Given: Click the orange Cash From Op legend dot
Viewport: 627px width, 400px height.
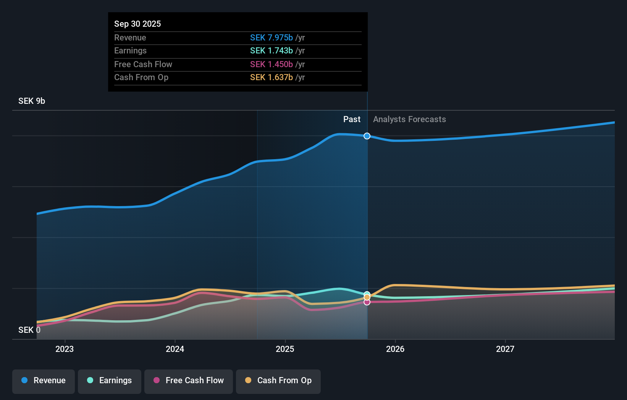Looking at the screenshot, I should point(248,381).
